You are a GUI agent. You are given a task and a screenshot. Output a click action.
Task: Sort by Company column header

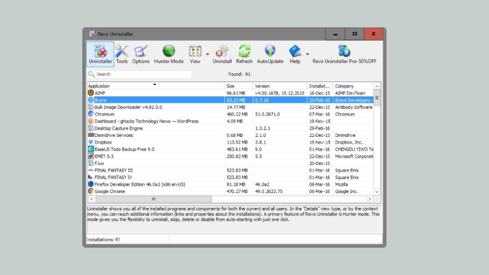coord(353,86)
